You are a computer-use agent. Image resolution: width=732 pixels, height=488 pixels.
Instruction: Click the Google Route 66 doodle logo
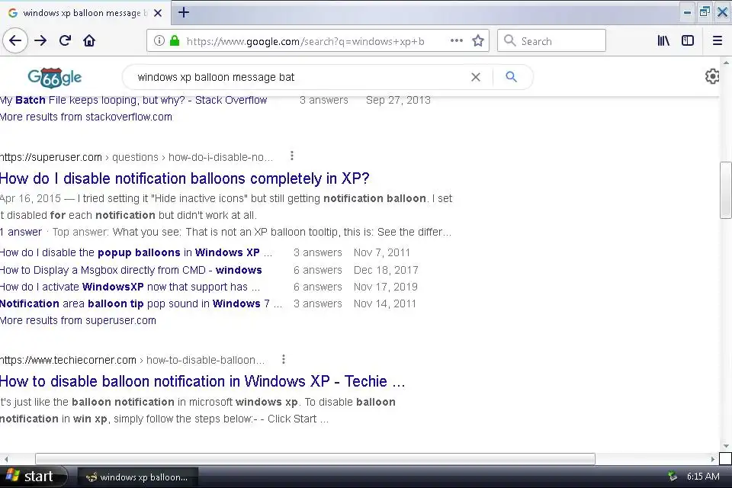[55, 77]
